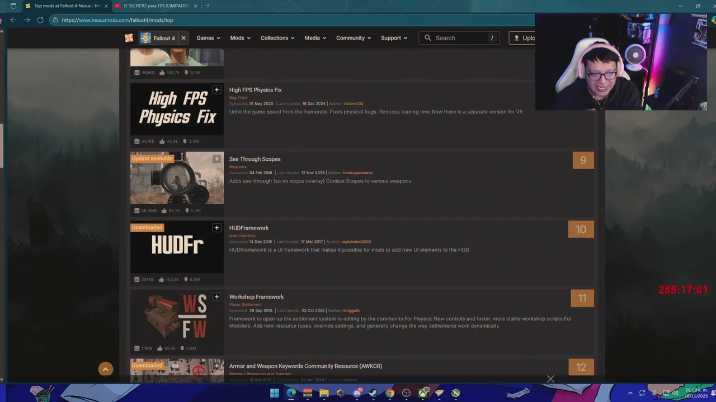Viewport: 716px width, 402px height.
Task: Click the Player Settlement category link
Action: click(x=245, y=305)
